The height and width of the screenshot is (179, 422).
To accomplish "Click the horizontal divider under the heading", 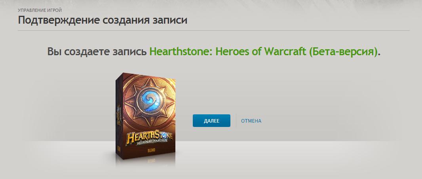I will pyautogui.click(x=214, y=30).
